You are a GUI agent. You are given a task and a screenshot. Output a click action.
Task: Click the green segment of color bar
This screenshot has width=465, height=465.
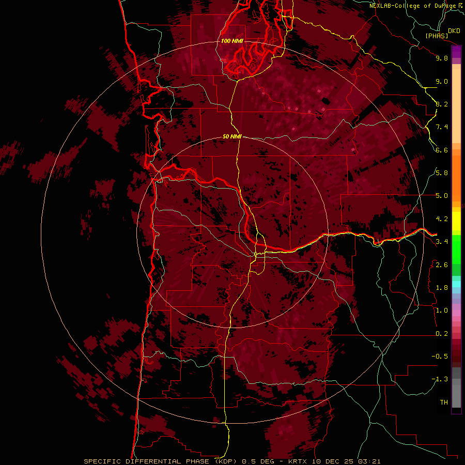(x=456, y=250)
